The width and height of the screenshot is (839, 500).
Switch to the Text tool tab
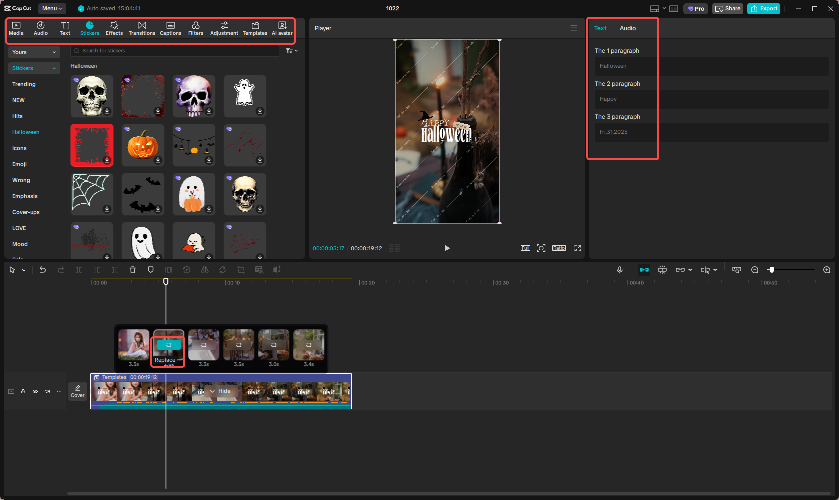coord(65,28)
